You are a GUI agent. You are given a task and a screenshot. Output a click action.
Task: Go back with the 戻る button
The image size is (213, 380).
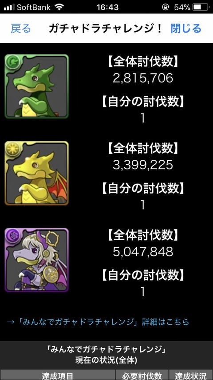21,29
